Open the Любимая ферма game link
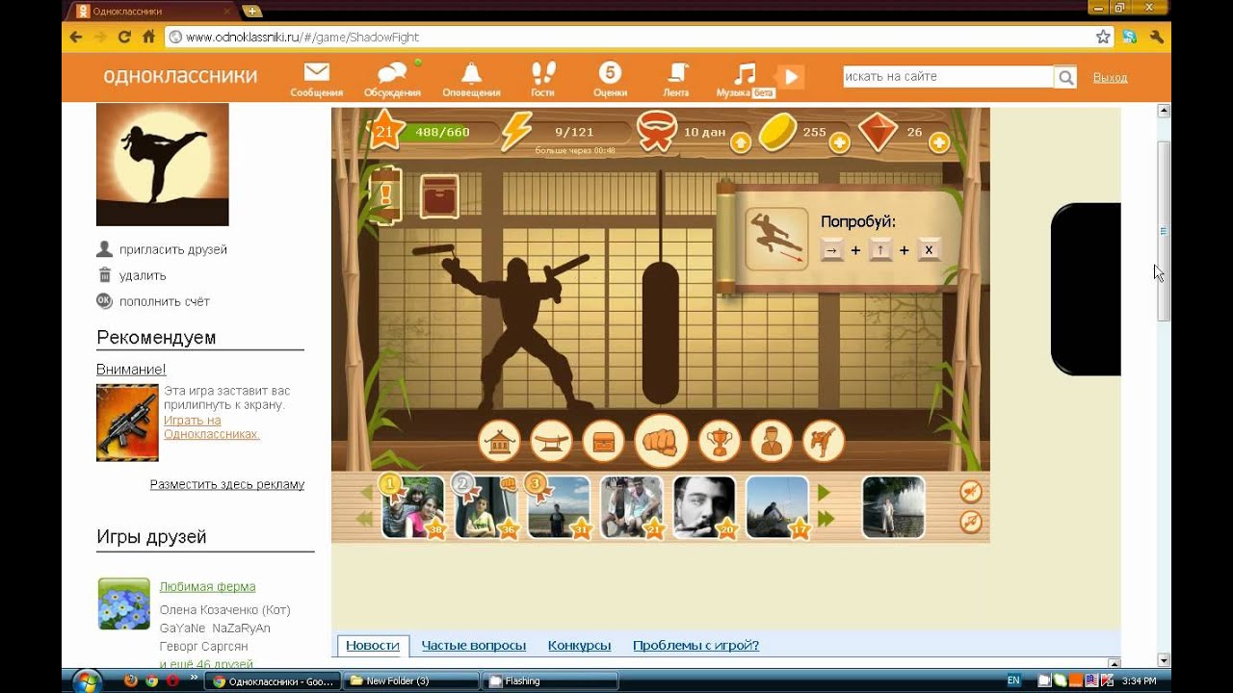Screen dimensions: 1233x693 tap(207, 586)
